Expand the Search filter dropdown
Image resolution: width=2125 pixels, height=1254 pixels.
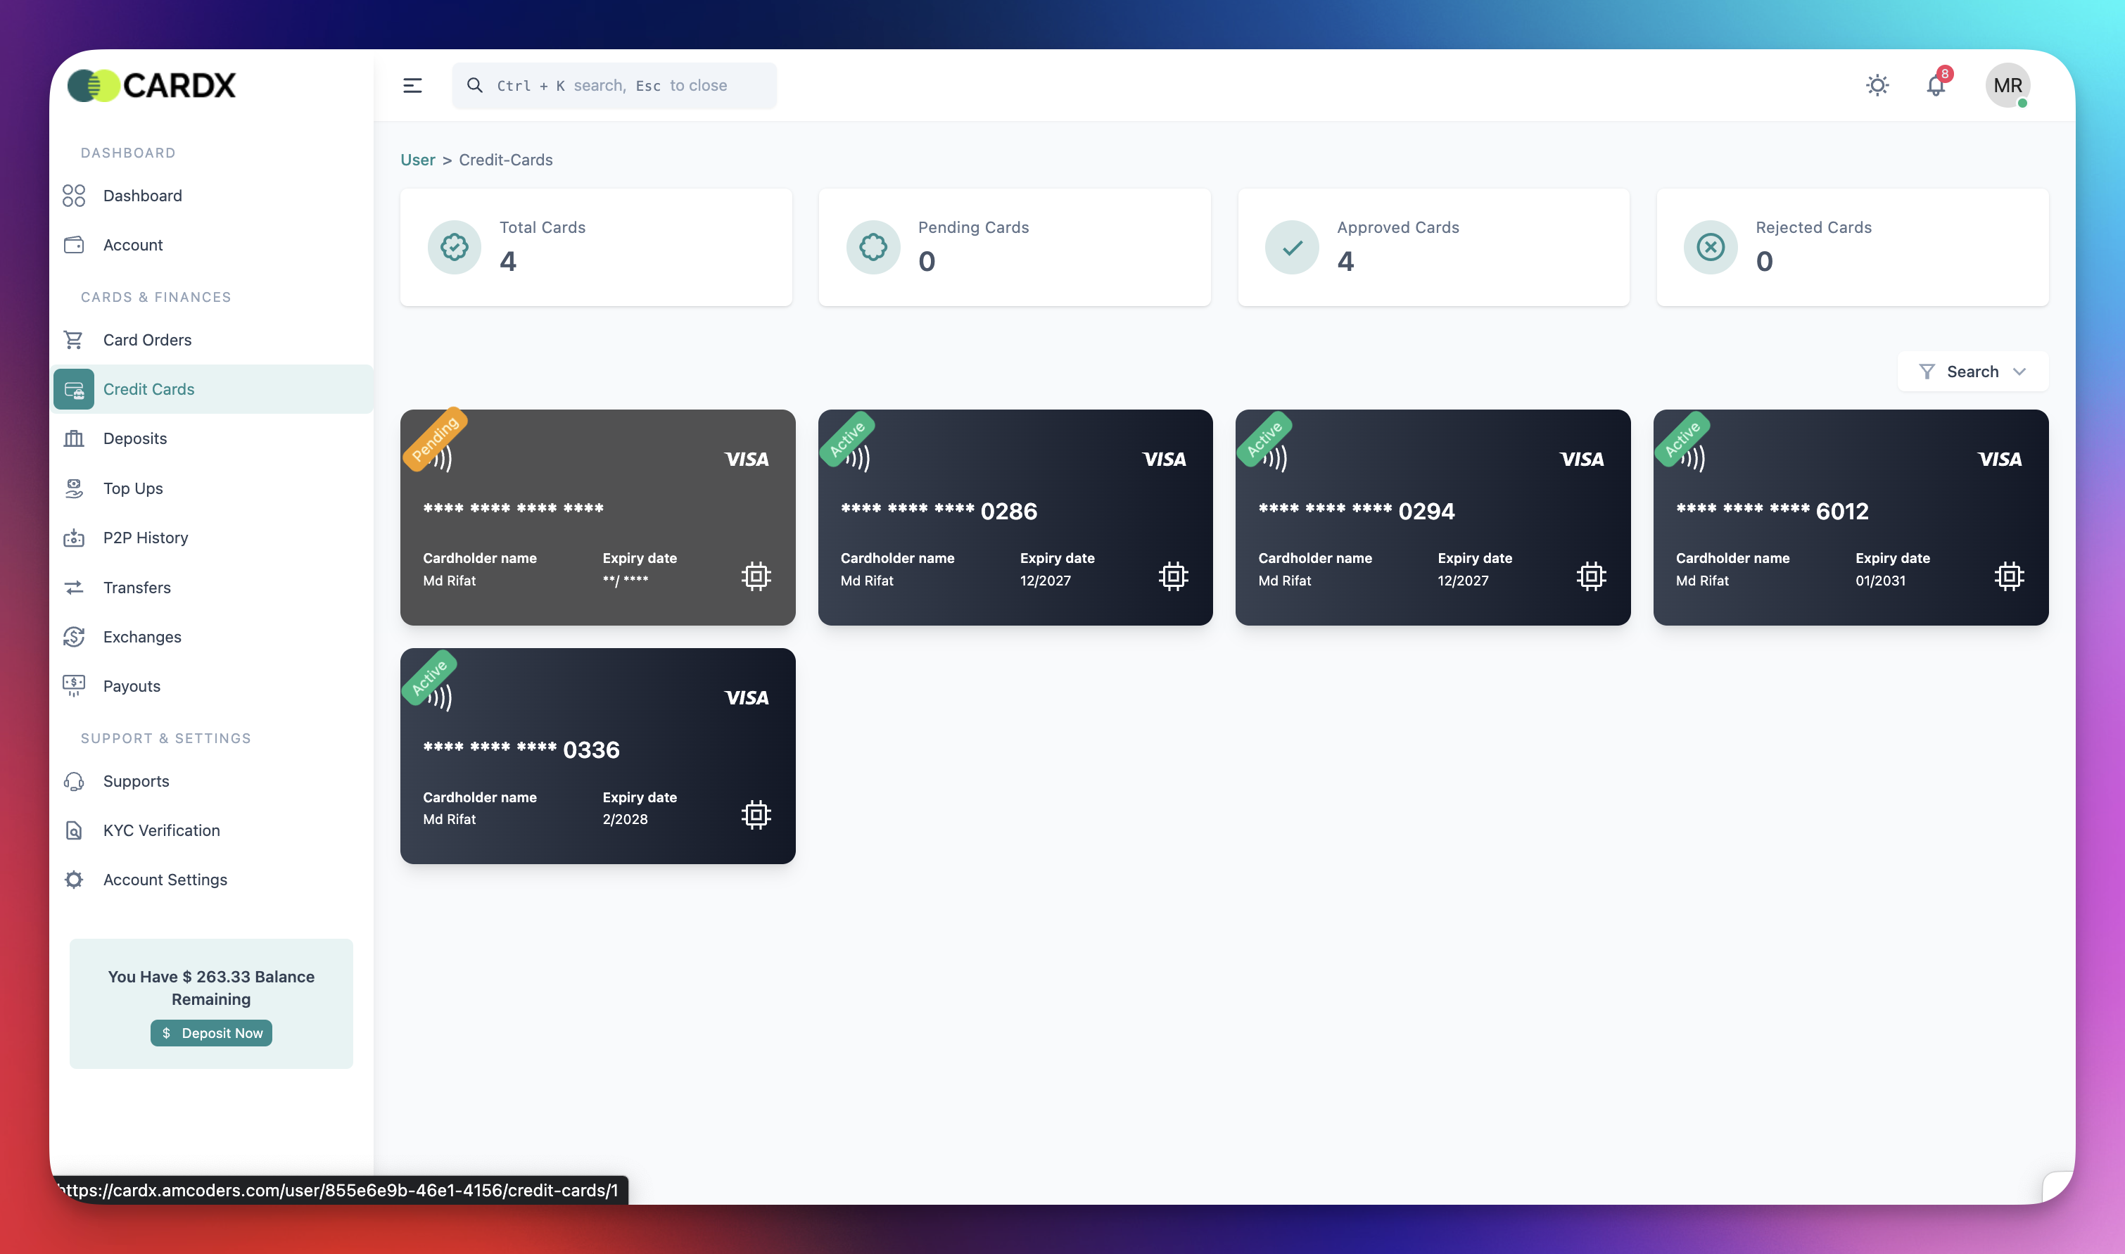pyautogui.click(x=1972, y=372)
